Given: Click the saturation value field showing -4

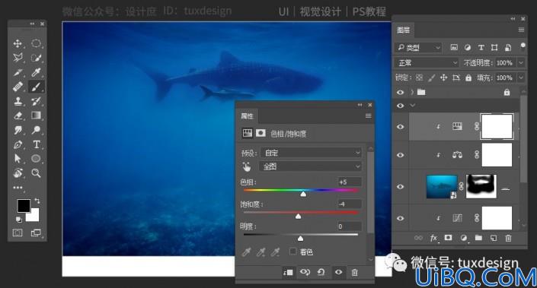Looking at the screenshot, I should pos(350,204).
